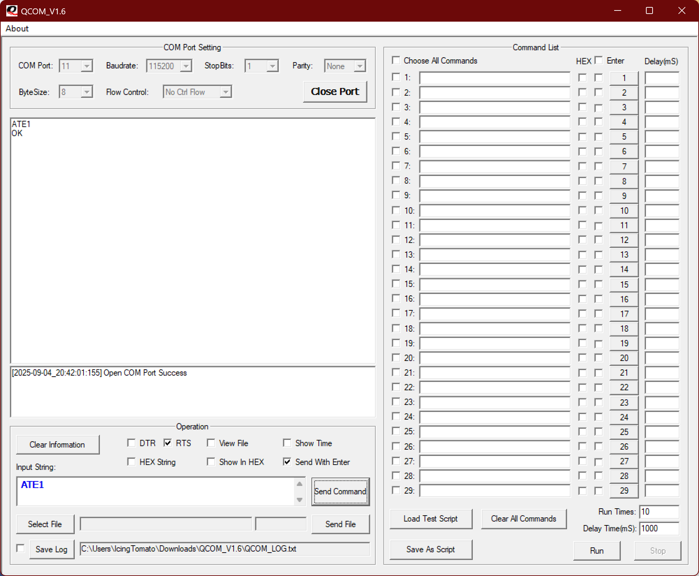Screen dimensions: 699x576
Task: Enable Show Time checkbox
Action: click(x=287, y=443)
